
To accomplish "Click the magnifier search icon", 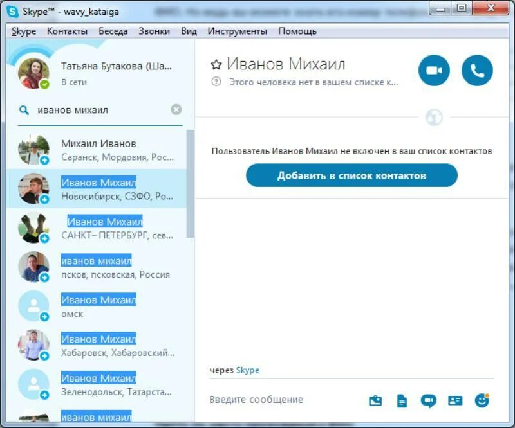I will (x=24, y=110).
